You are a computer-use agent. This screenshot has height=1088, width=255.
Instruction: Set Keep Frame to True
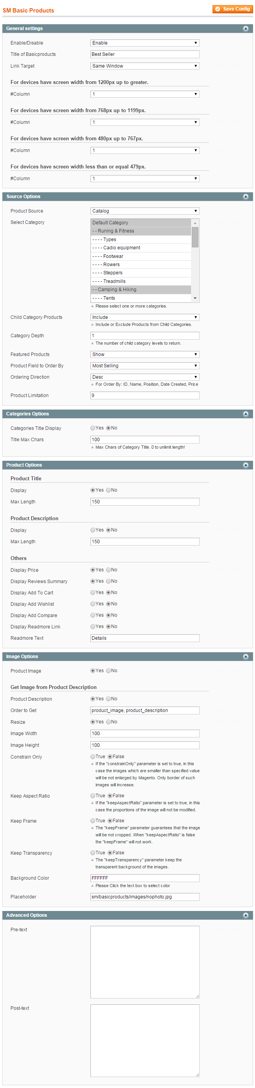(x=93, y=821)
